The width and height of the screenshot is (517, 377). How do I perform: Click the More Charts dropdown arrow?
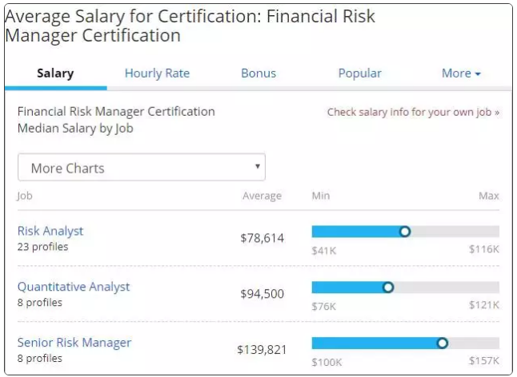[257, 167]
